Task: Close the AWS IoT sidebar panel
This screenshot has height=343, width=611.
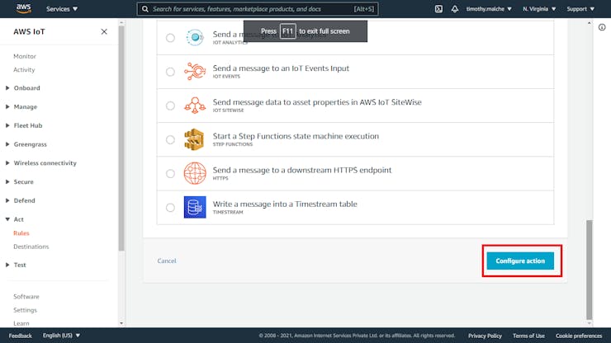Action: pyautogui.click(x=104, y=31)
